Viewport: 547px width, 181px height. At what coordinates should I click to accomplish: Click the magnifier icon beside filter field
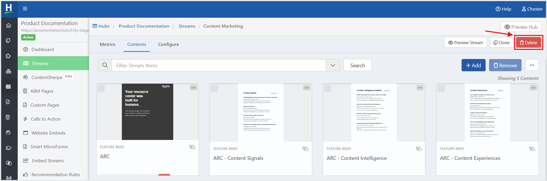pos(105,65)
